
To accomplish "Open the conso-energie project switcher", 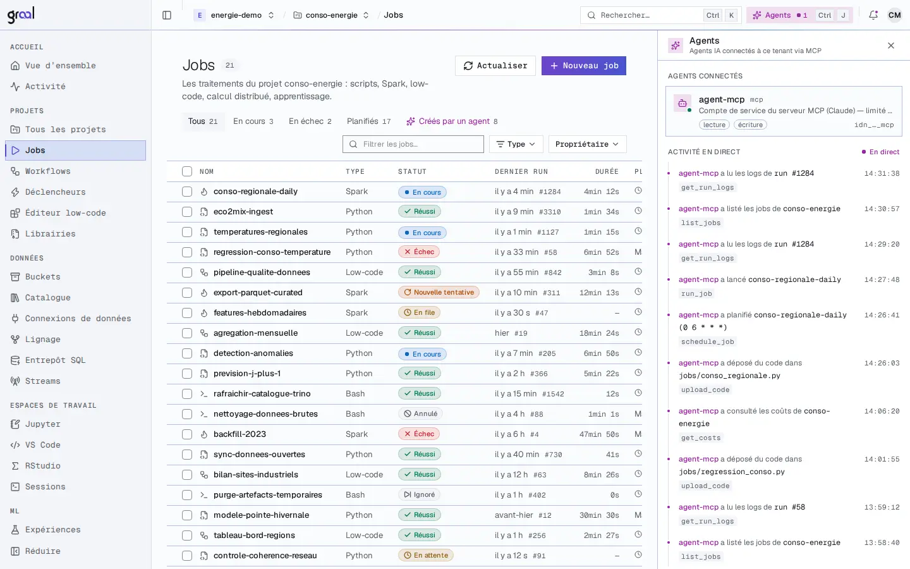I will click(331, 15).
